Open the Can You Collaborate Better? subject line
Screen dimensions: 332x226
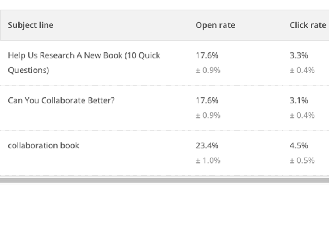pyautogui.click(x=61, y=100)
